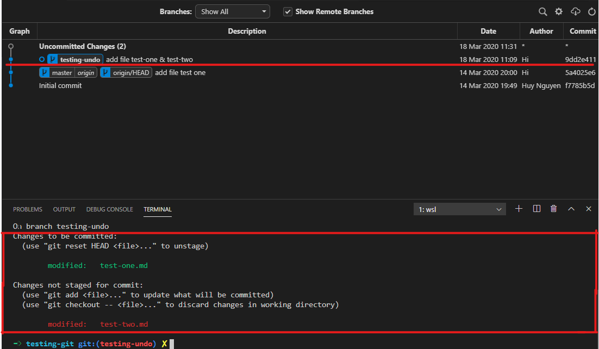Image resolution: width=599 pixels, height=349 pixels.
Task: Click the fetch from remote cloud icon
Action: click(x=575, y=11)
